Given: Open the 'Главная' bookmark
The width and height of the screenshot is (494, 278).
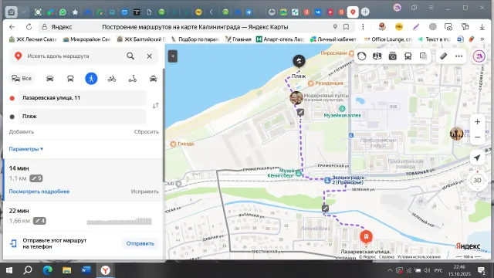Looking at the screenshot, I should [239, 39].
